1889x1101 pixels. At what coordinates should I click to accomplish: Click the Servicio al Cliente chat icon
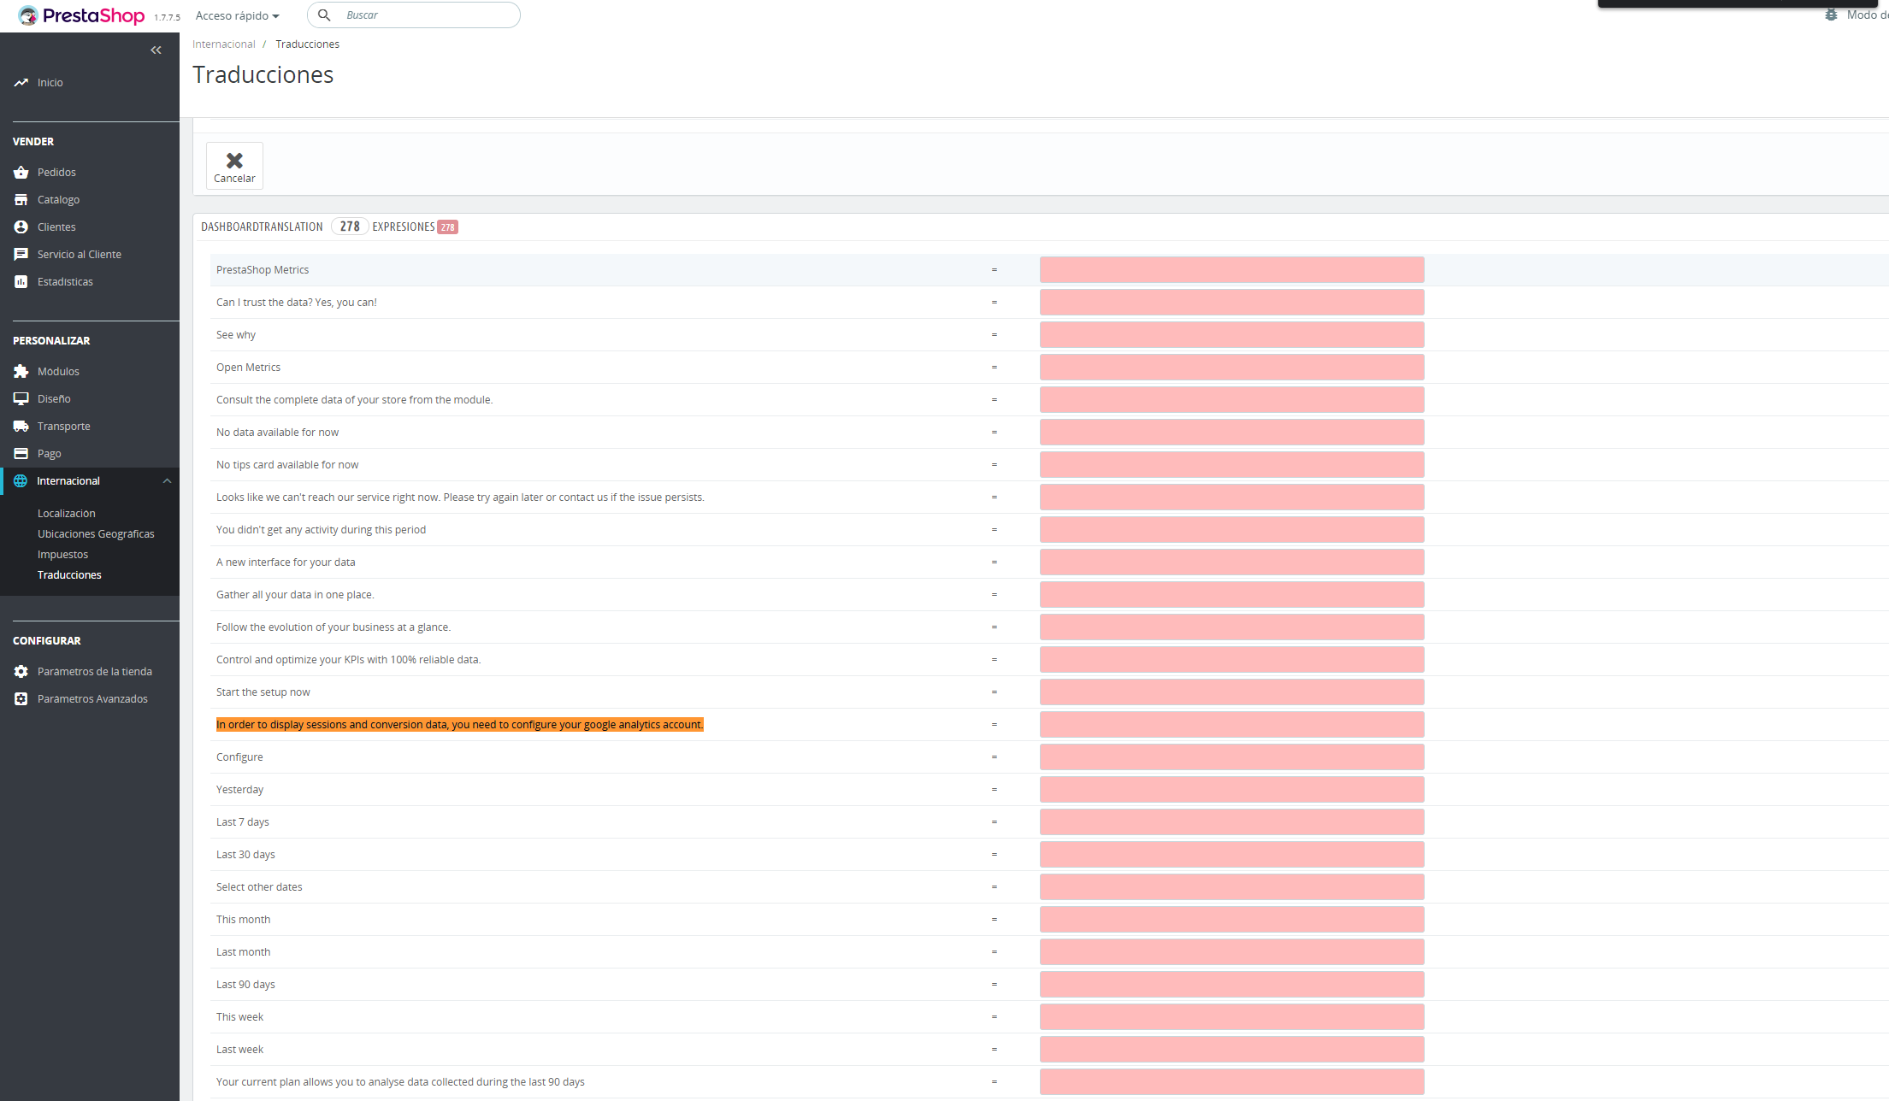click(21, 254)
